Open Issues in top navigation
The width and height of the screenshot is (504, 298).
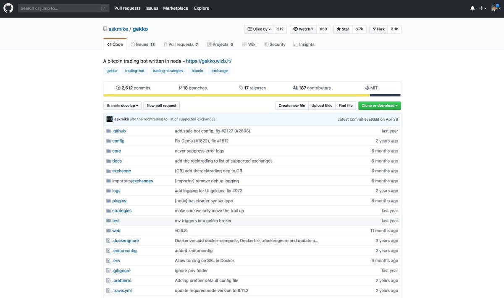coord(152,8)
